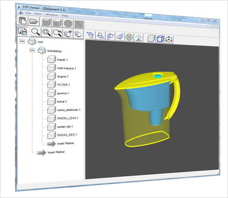Select the dugme:1 part in tree
Viewport: 228px width, 198px height.
[63, 76]
